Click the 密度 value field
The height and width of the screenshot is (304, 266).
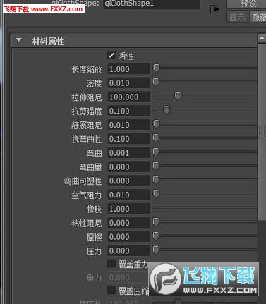point(128,83)
